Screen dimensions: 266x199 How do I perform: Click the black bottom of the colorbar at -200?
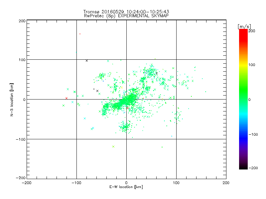(x=243, y=167)
